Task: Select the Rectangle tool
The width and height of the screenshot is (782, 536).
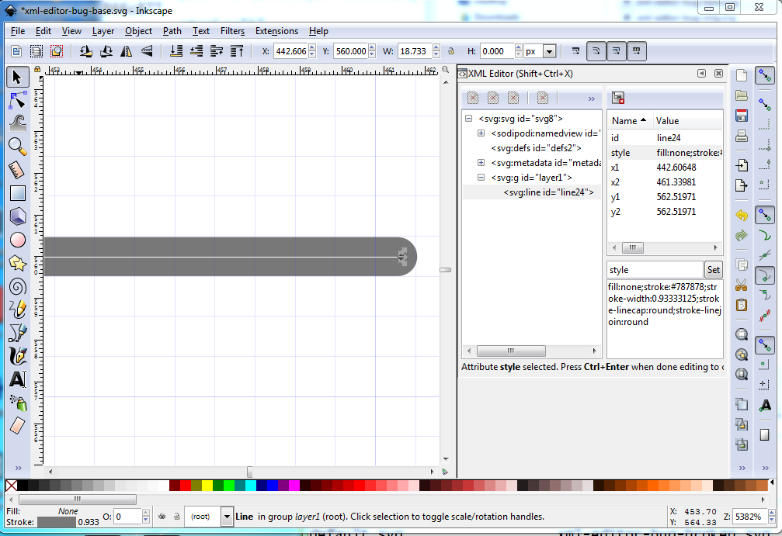Action: [17, 193]
